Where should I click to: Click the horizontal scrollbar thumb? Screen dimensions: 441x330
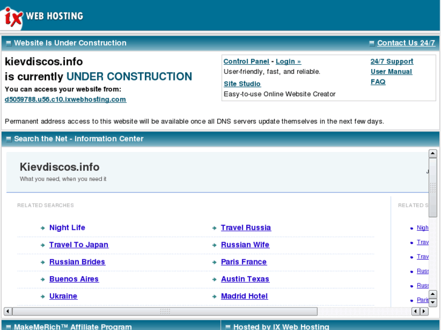pyautogui.click(x=165, y=311)
